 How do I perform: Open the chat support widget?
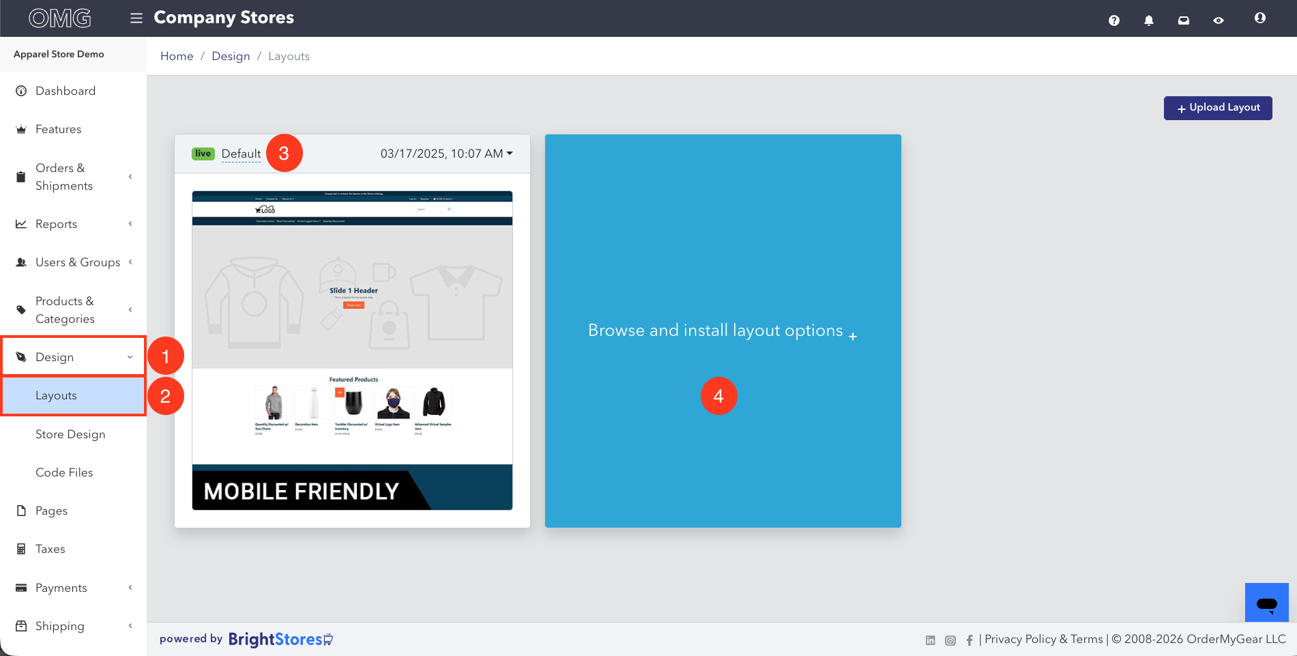[x=1267, y=603]
